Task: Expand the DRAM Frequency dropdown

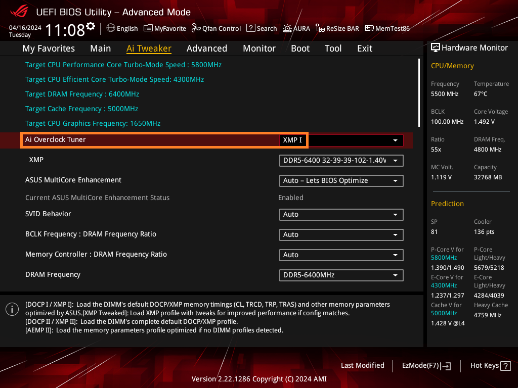Action: [395, 275]
